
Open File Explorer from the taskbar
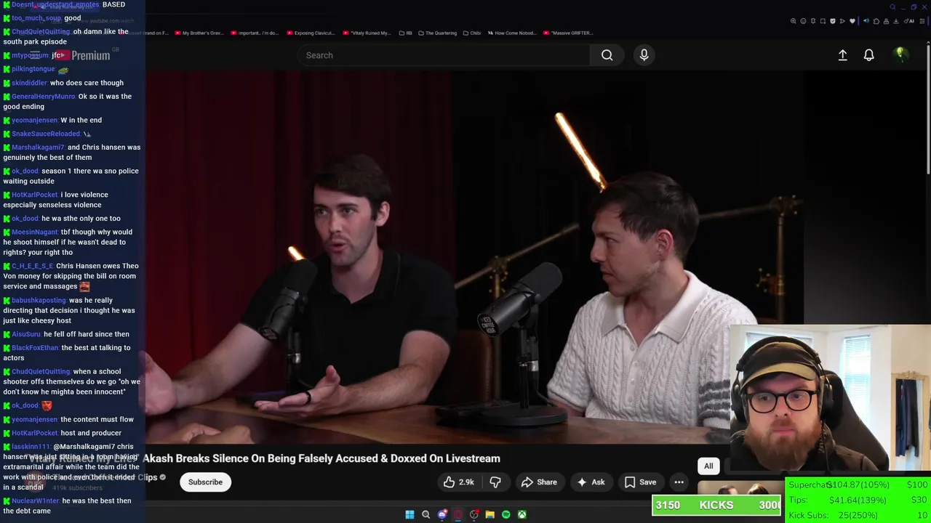(x=490, y=514)
